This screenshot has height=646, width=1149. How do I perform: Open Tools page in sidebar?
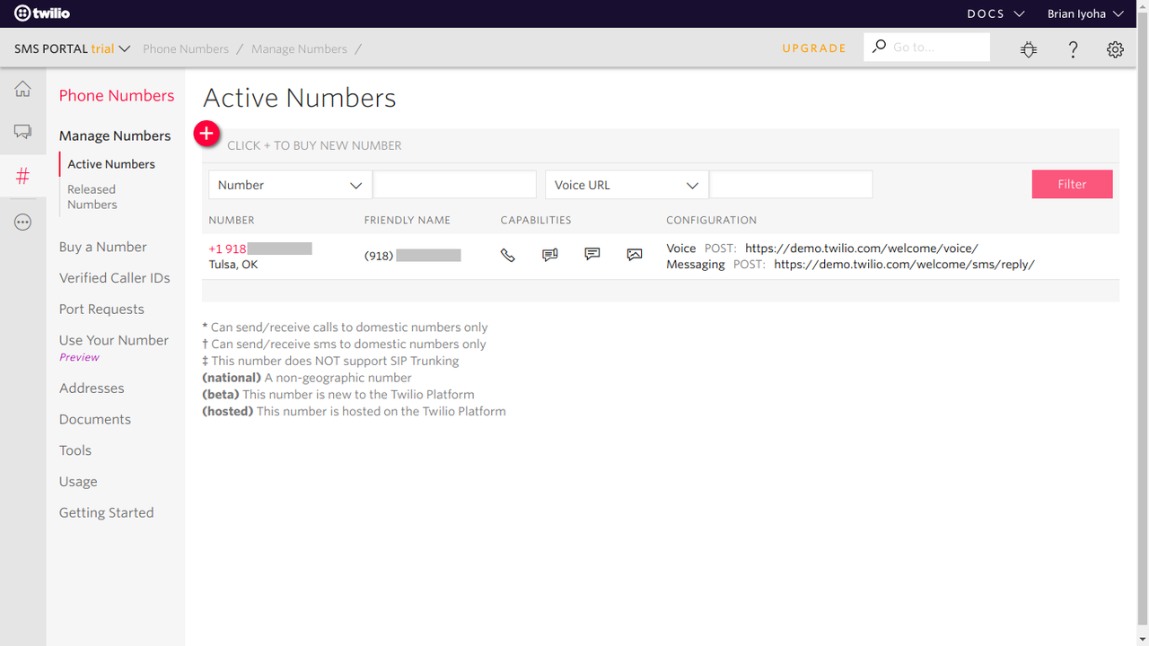coord(75,450)
